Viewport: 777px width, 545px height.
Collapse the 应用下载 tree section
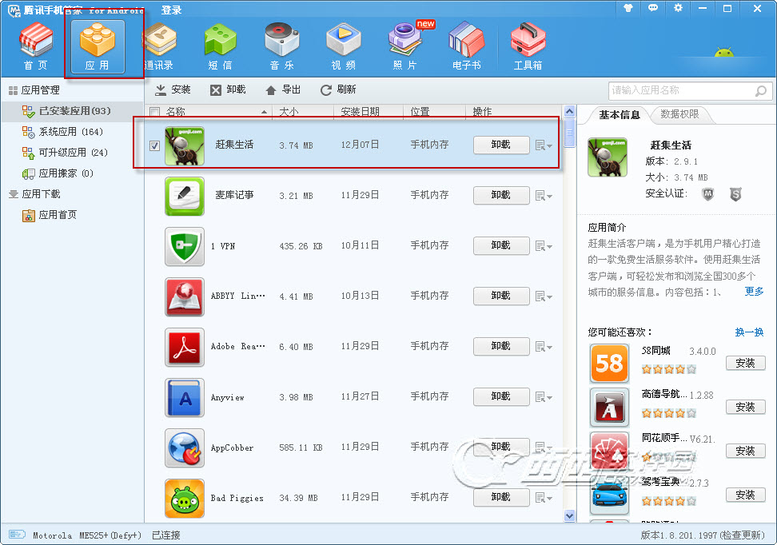[x=34, y=193]
